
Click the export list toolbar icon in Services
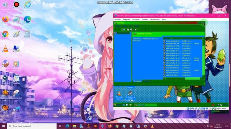click(x=131, y=30)
